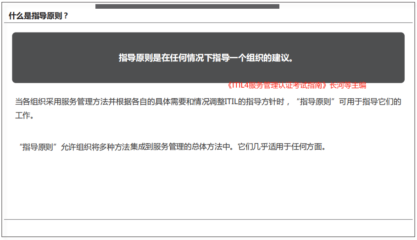Click the red text "《ITIL4服务管理认证考试指南》"
The height and width of the screenshot is (240, 417).
coord(274,85)
